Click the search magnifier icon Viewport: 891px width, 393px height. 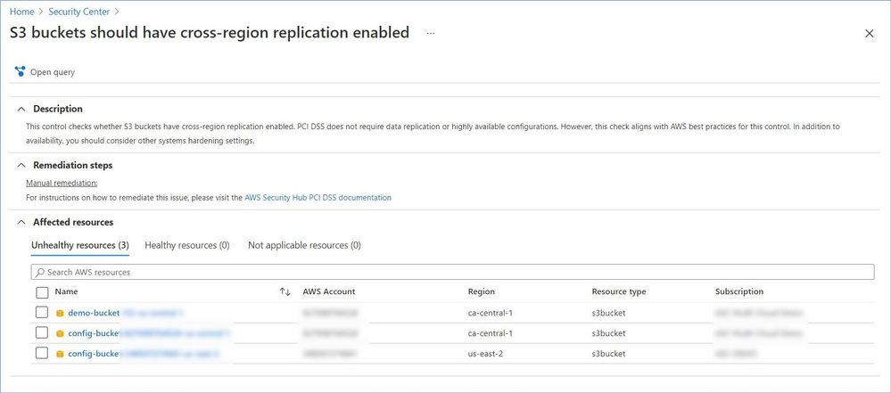click(38, 272)
